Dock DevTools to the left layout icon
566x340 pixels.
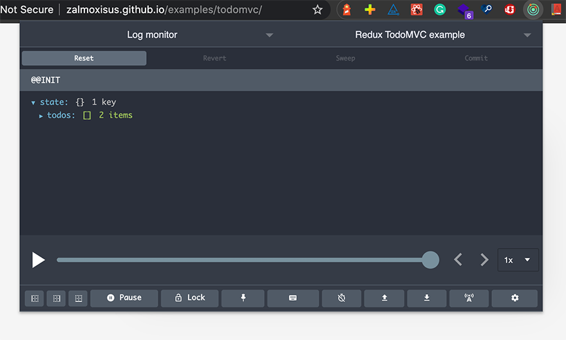35,298
